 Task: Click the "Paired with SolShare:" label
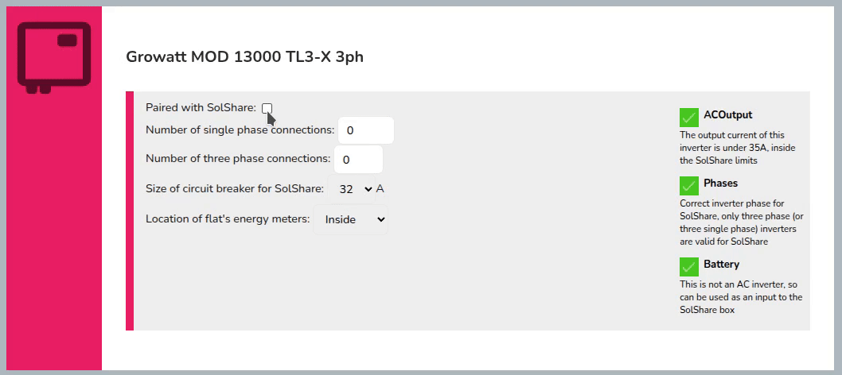click(x=201, y=108)
